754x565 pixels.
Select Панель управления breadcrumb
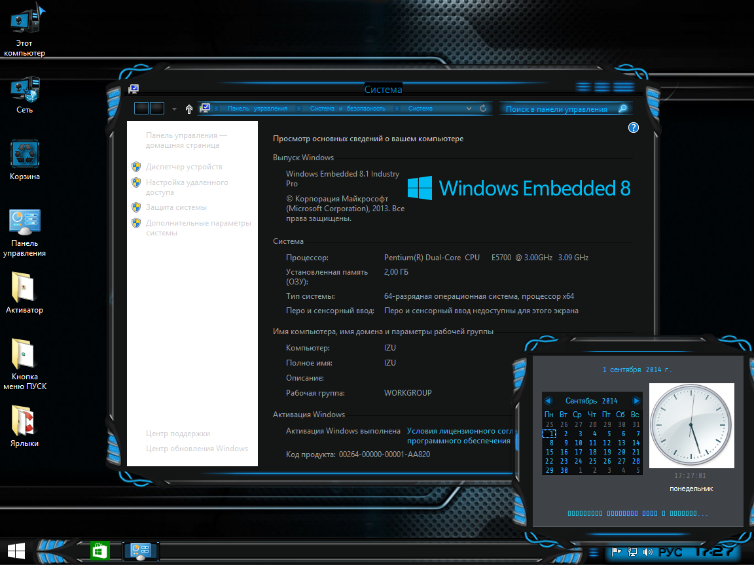click(x=257, y=109)
